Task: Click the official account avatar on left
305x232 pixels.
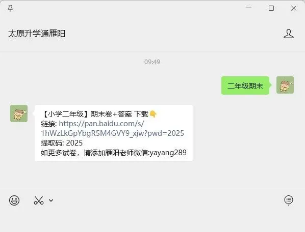Action: tap(19, 113)
